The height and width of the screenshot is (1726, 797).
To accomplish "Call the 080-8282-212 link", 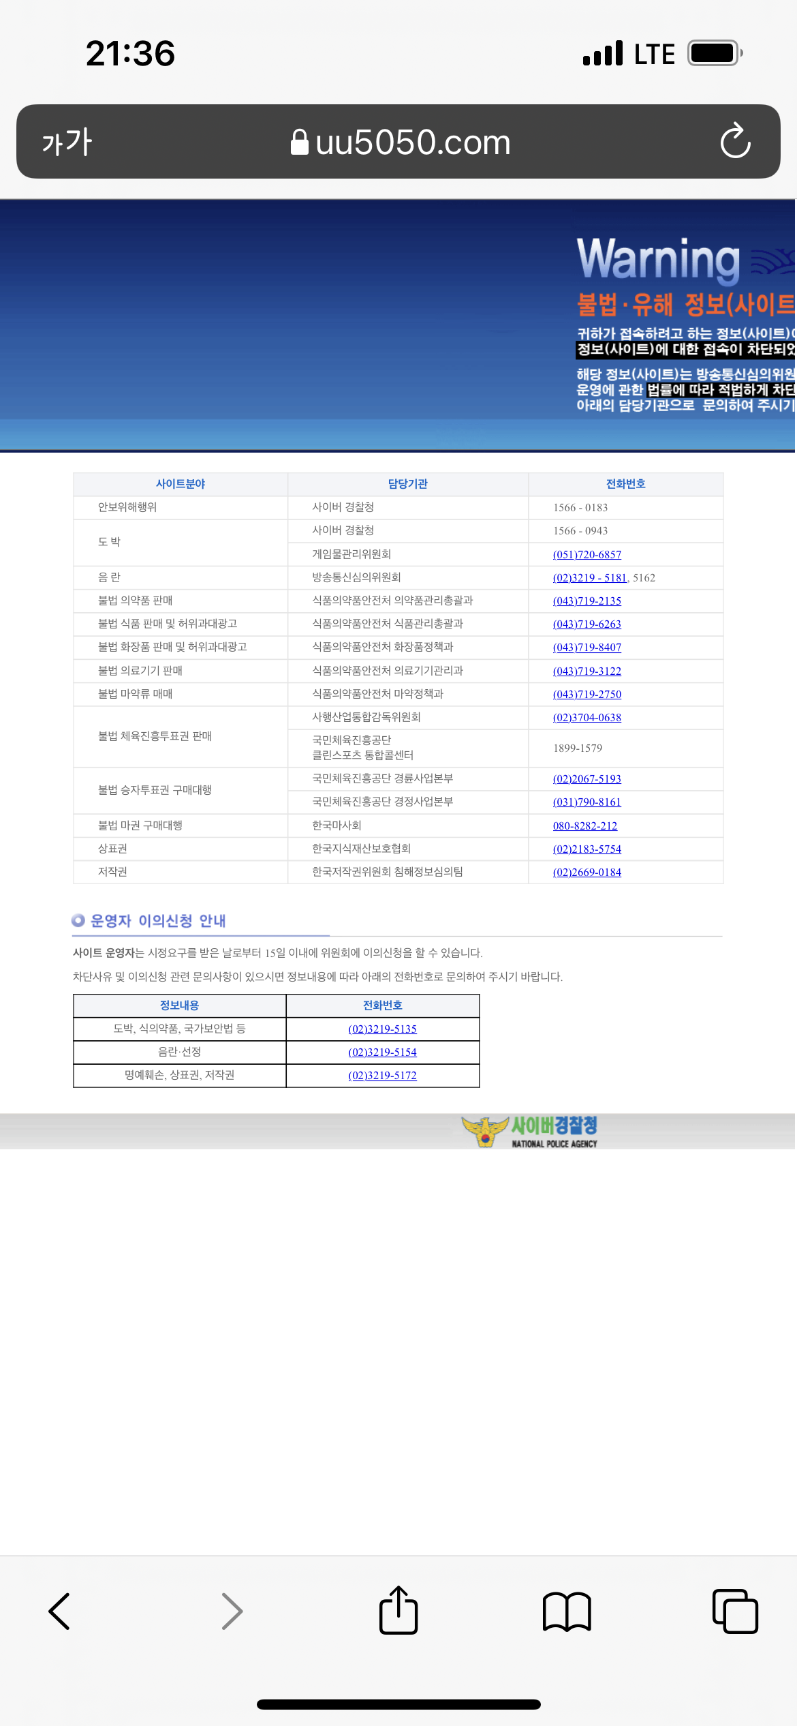I will click(x=585, y=826).
